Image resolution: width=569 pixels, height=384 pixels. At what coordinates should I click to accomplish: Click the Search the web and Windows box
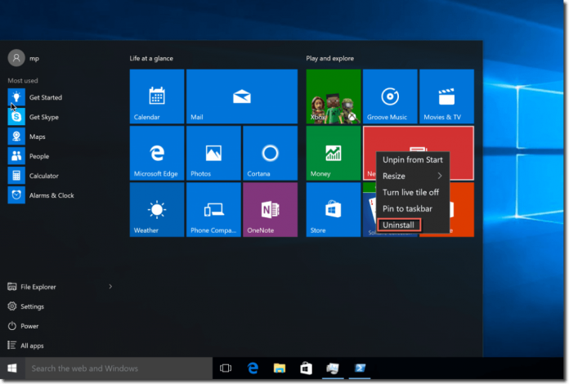[x=119, y=368]
